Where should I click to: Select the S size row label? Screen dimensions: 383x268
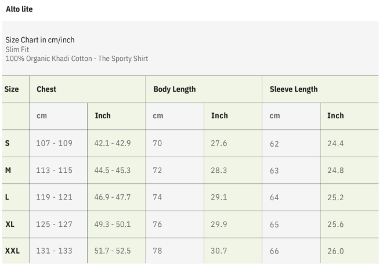(7, 143)
